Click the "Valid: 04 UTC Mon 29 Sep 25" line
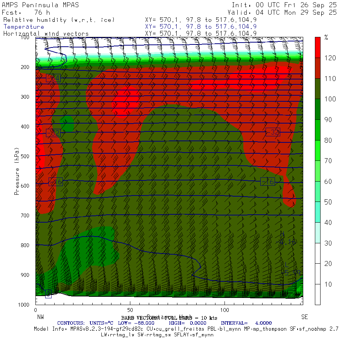 [x=282, y=12]
